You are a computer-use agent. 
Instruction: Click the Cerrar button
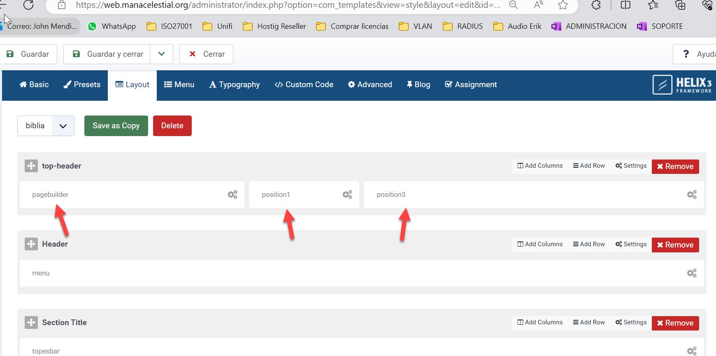click(207, 54)
